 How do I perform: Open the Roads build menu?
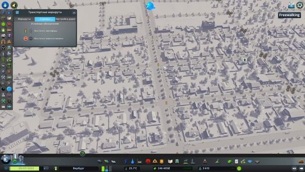100,161
